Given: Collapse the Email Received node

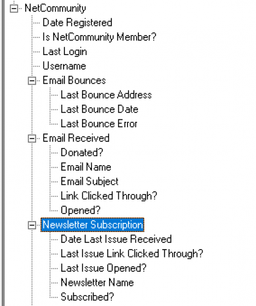Looking at the screenshot, I should (32, 138).
